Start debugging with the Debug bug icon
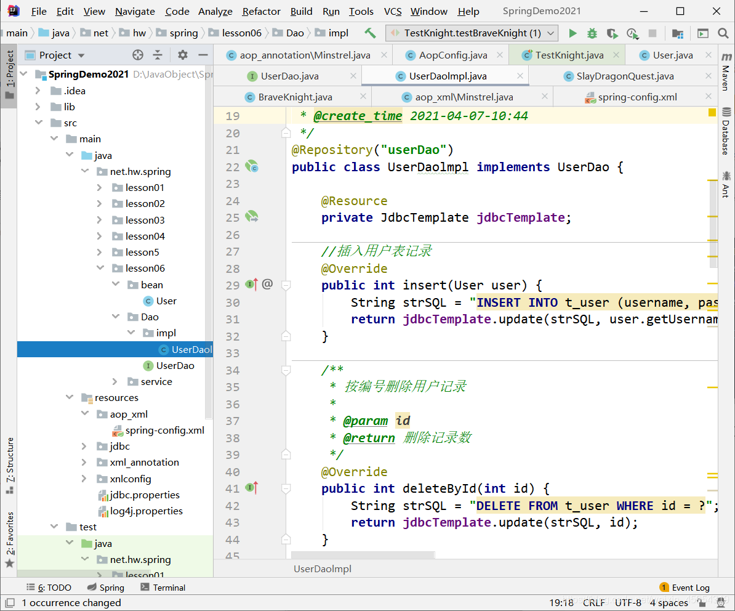Viewport: 735px width, 611px height. tap(592, 33)
